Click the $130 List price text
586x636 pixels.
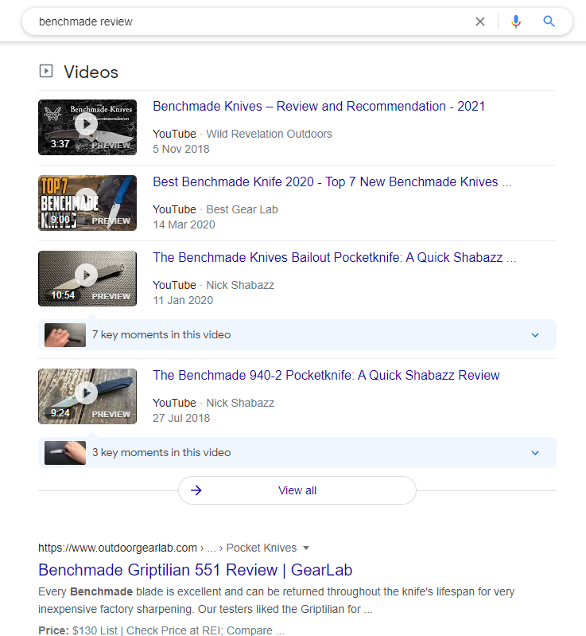95,630
